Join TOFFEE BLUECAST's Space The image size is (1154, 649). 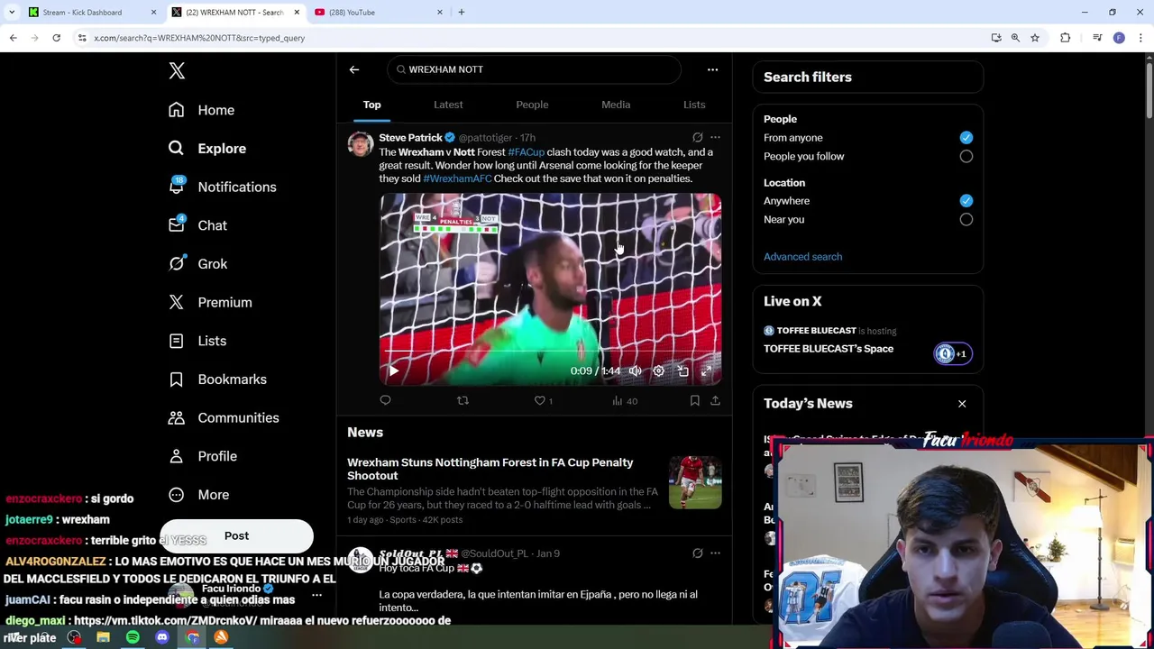pos(828,349)
